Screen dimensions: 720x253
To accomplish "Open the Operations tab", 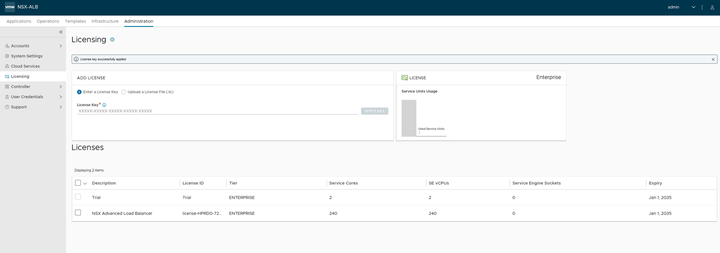I will pyautogui.click(x=48, y=21).
